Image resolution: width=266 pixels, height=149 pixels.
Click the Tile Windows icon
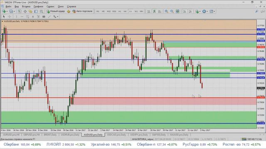[x=177, y=11]
